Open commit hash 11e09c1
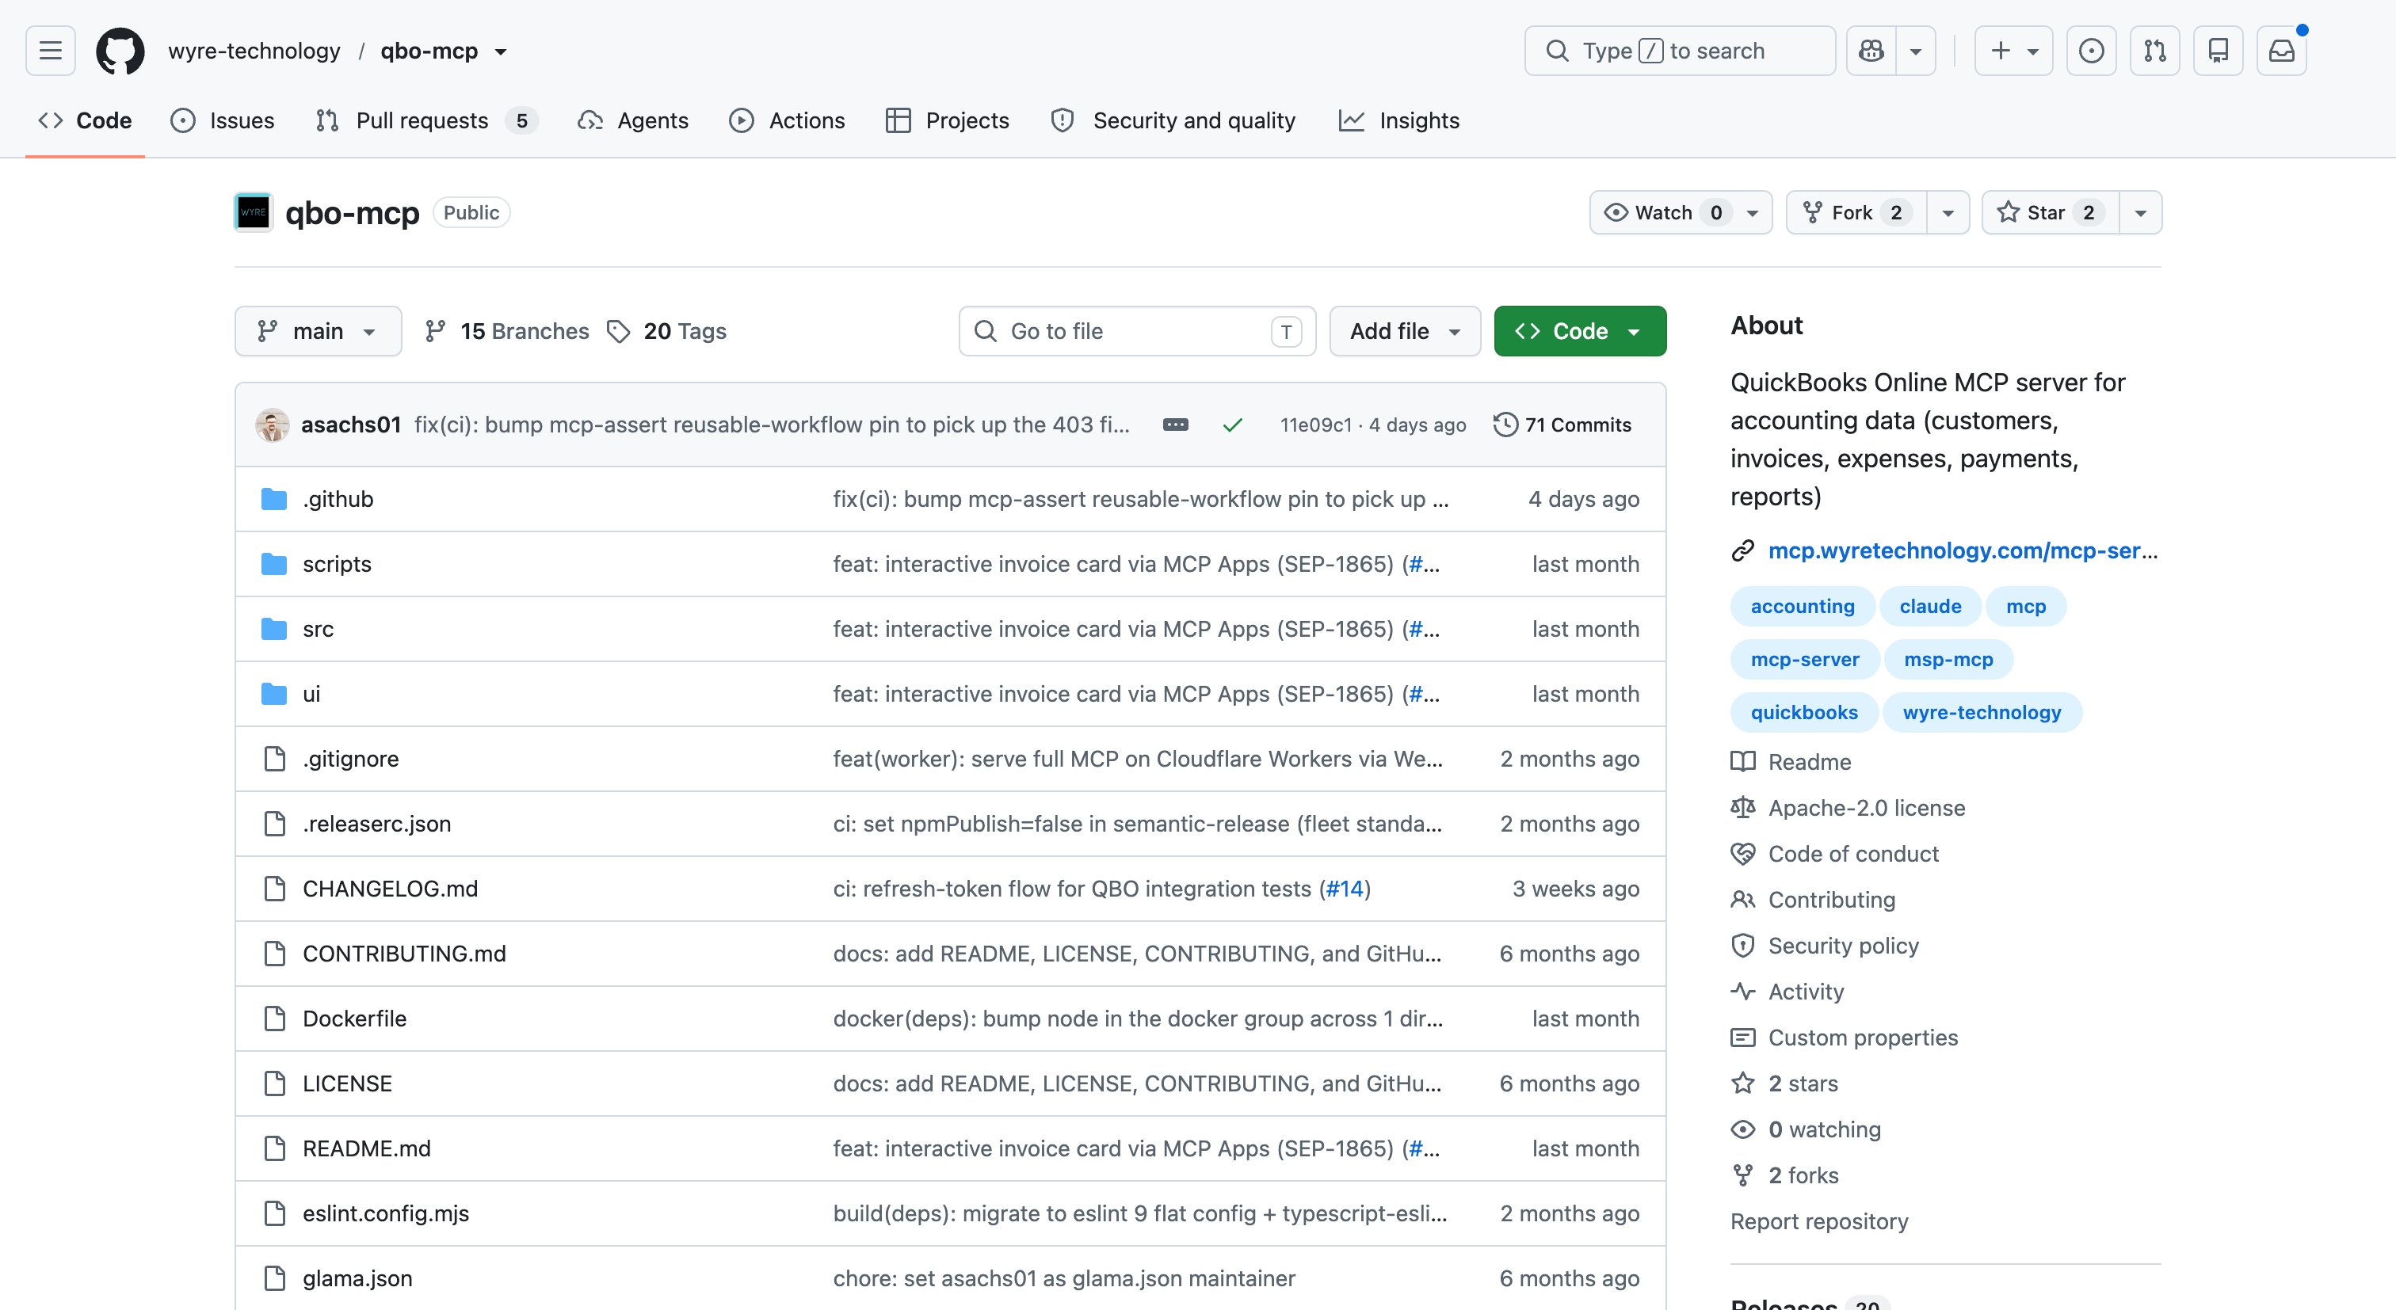The height and width of the screenshot is (1310, 2396). point(1315,425)
